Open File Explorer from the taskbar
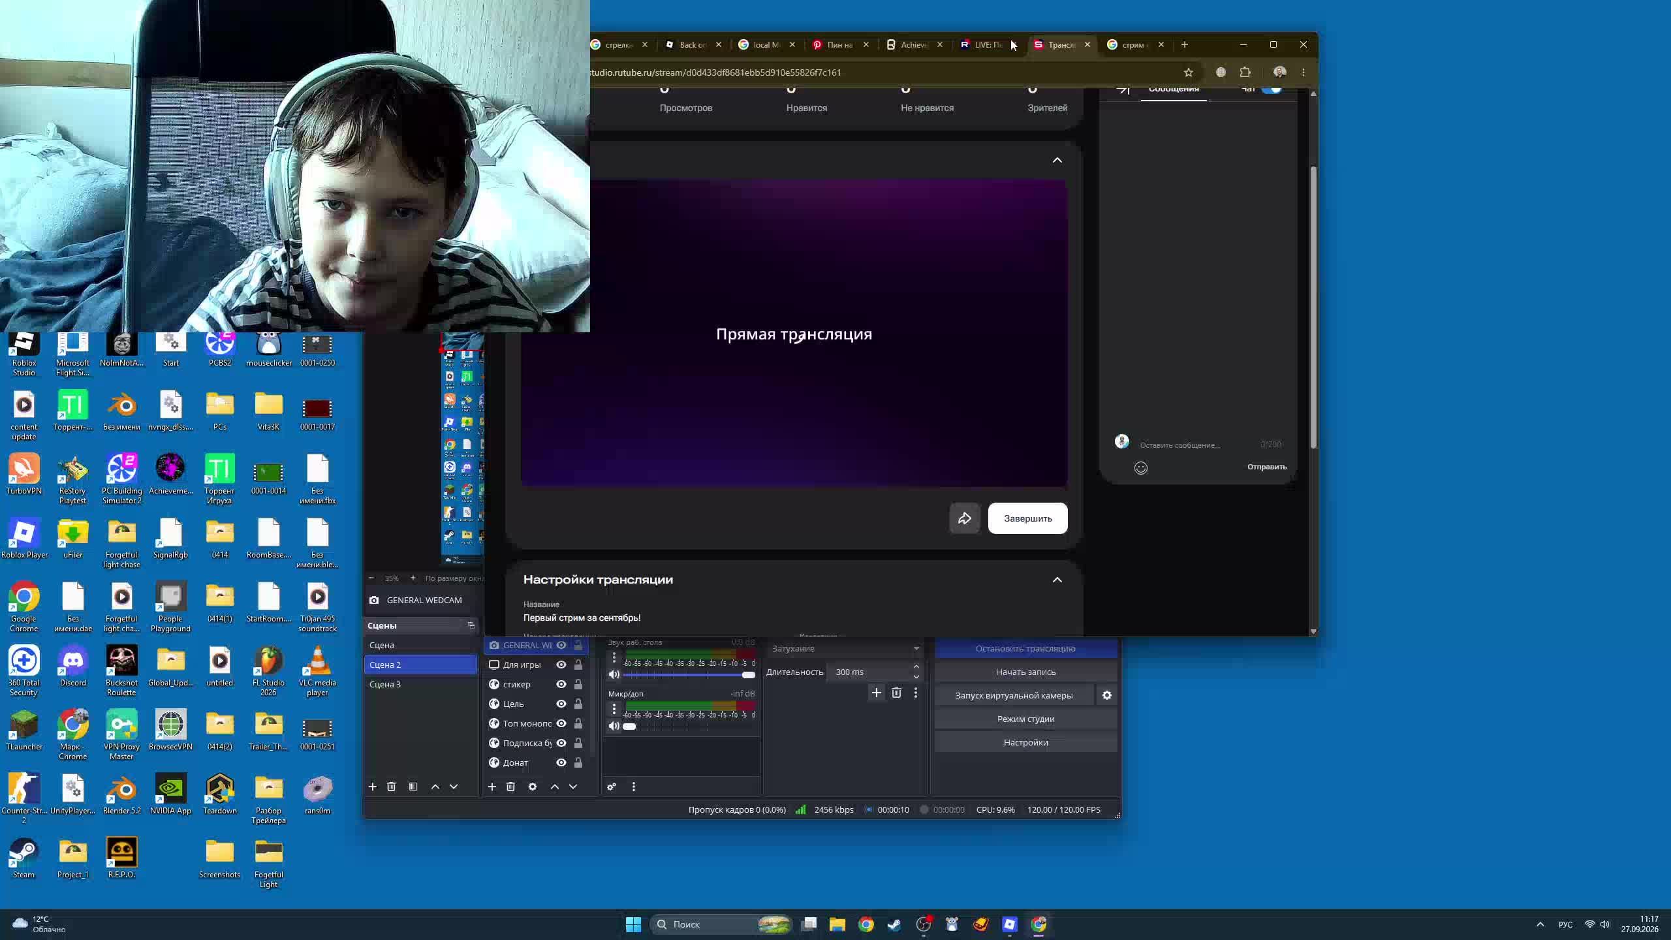The image size is (1671, 940). [837, 924]
